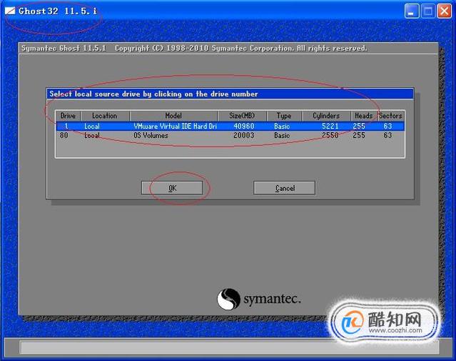Click the 40960 size value

[x=244, y=126]
